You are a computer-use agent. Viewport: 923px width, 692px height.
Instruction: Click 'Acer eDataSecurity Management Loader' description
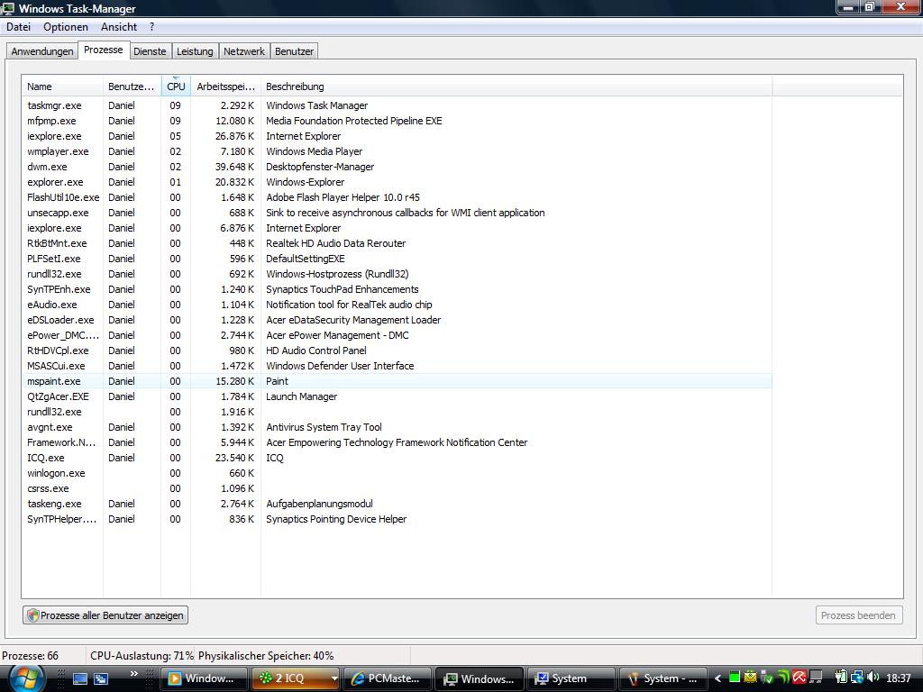click(x=353, y=320)
